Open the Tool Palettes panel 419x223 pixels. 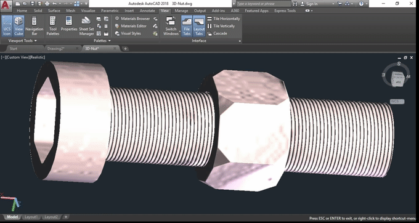tap(52, 26)
